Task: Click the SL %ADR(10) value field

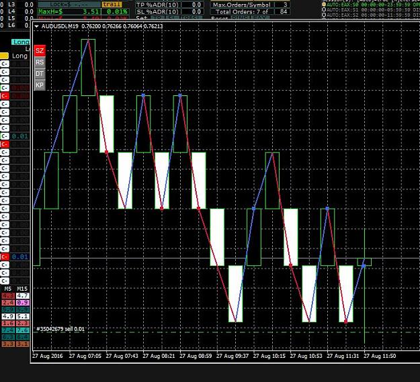Action: [193, 11]
